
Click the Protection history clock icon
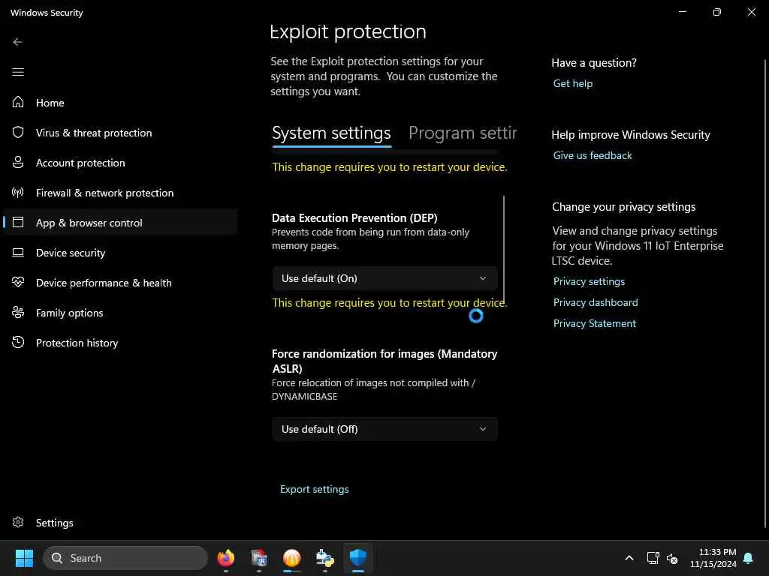tap(18, 342)
